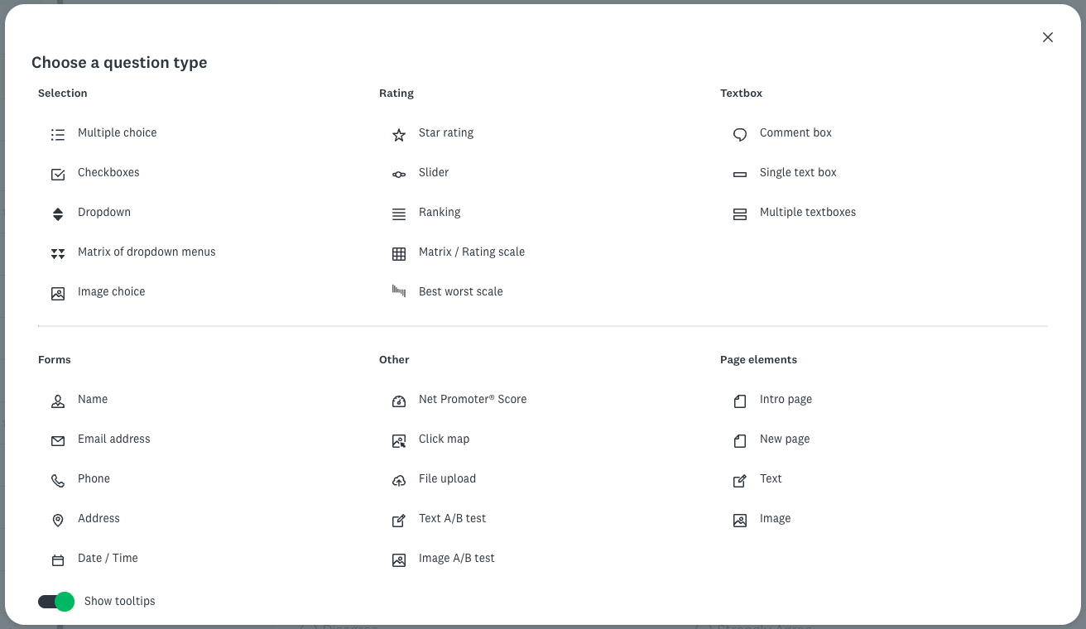Add a Comment box question
1086x629 pixels.
click(795, 132)
